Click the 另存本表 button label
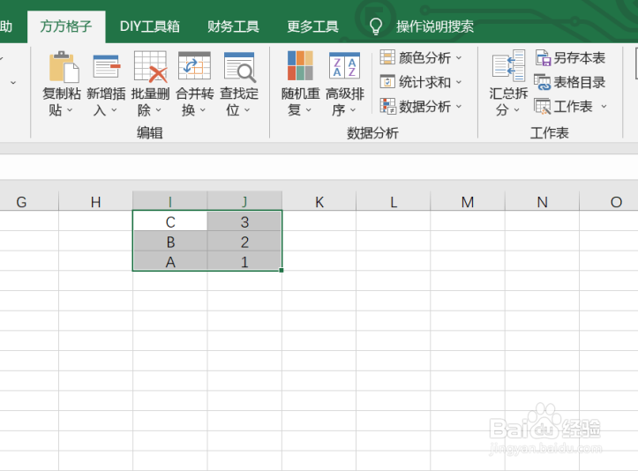This screenshot has width=638, height=471. tap(580, 57)
